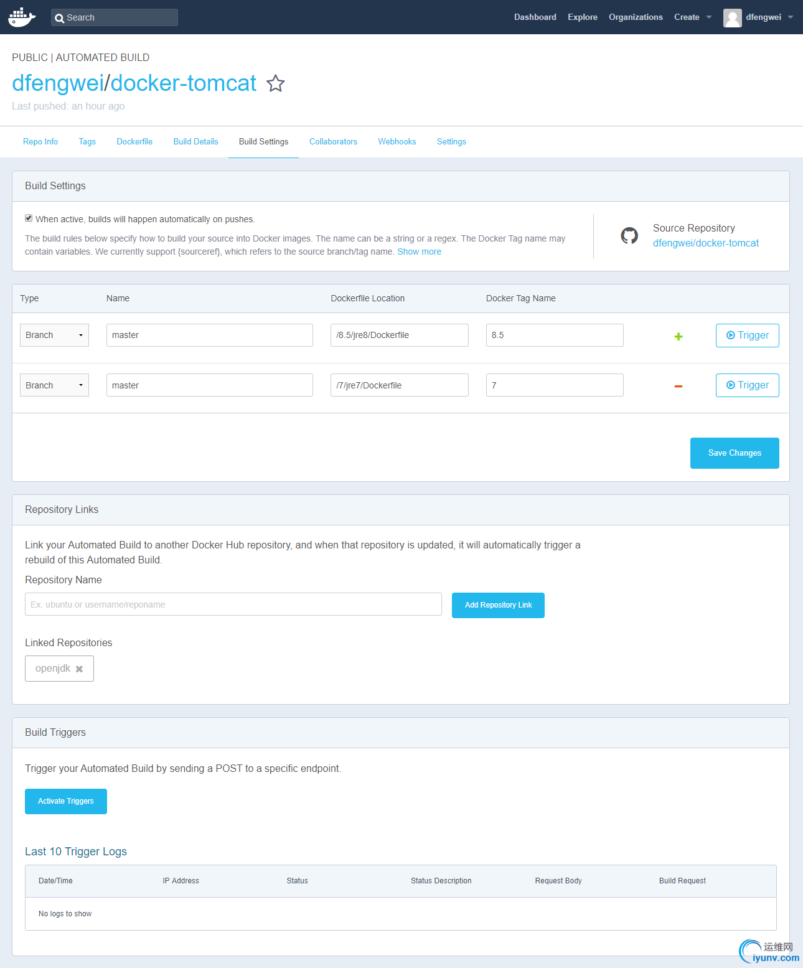Image resolution: width=803 pixels, height=968 pixels.
Task: Click the GitHub octocat icon
Action: (x=629, y=235)
